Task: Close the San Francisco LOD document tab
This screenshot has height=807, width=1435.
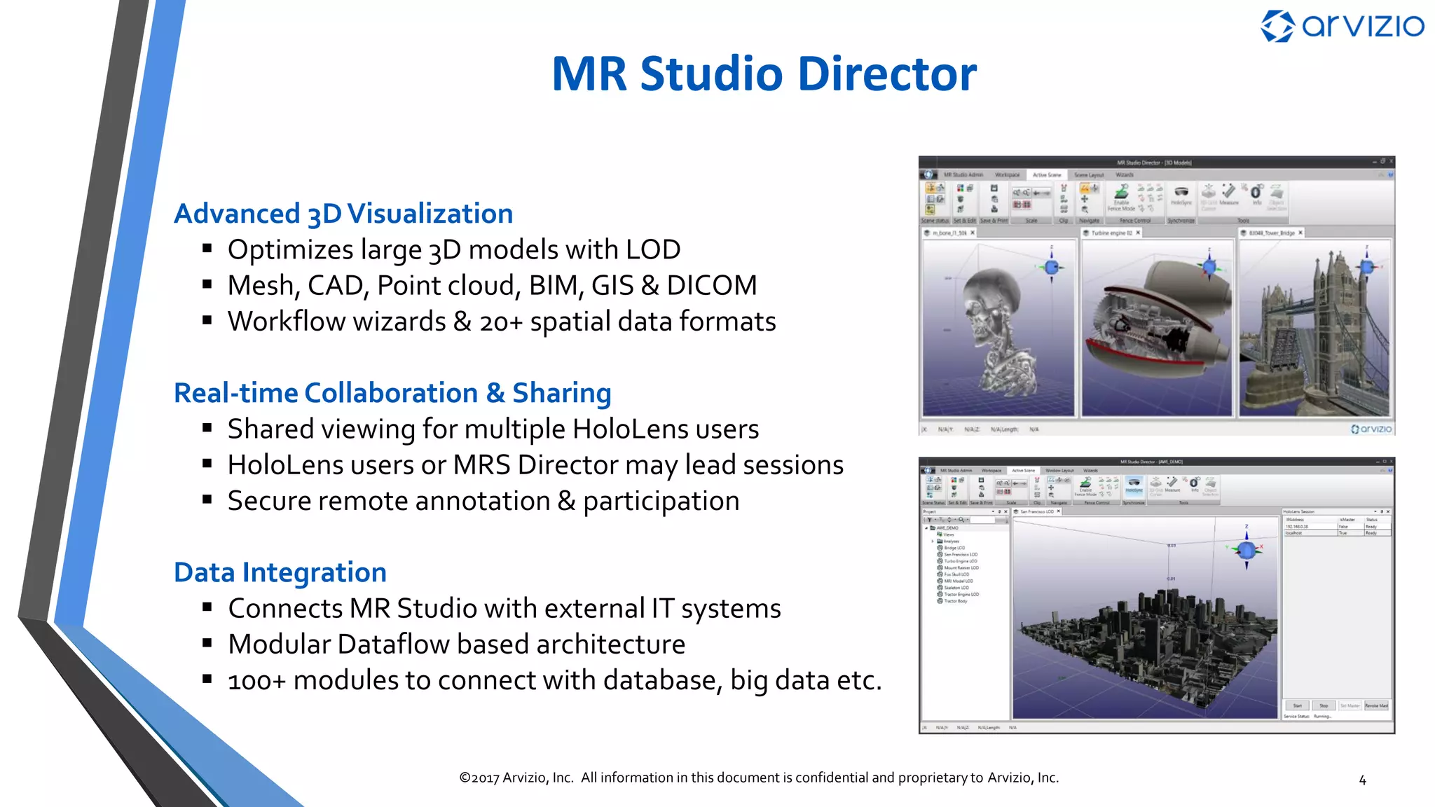Action: tap(1058, 511)
